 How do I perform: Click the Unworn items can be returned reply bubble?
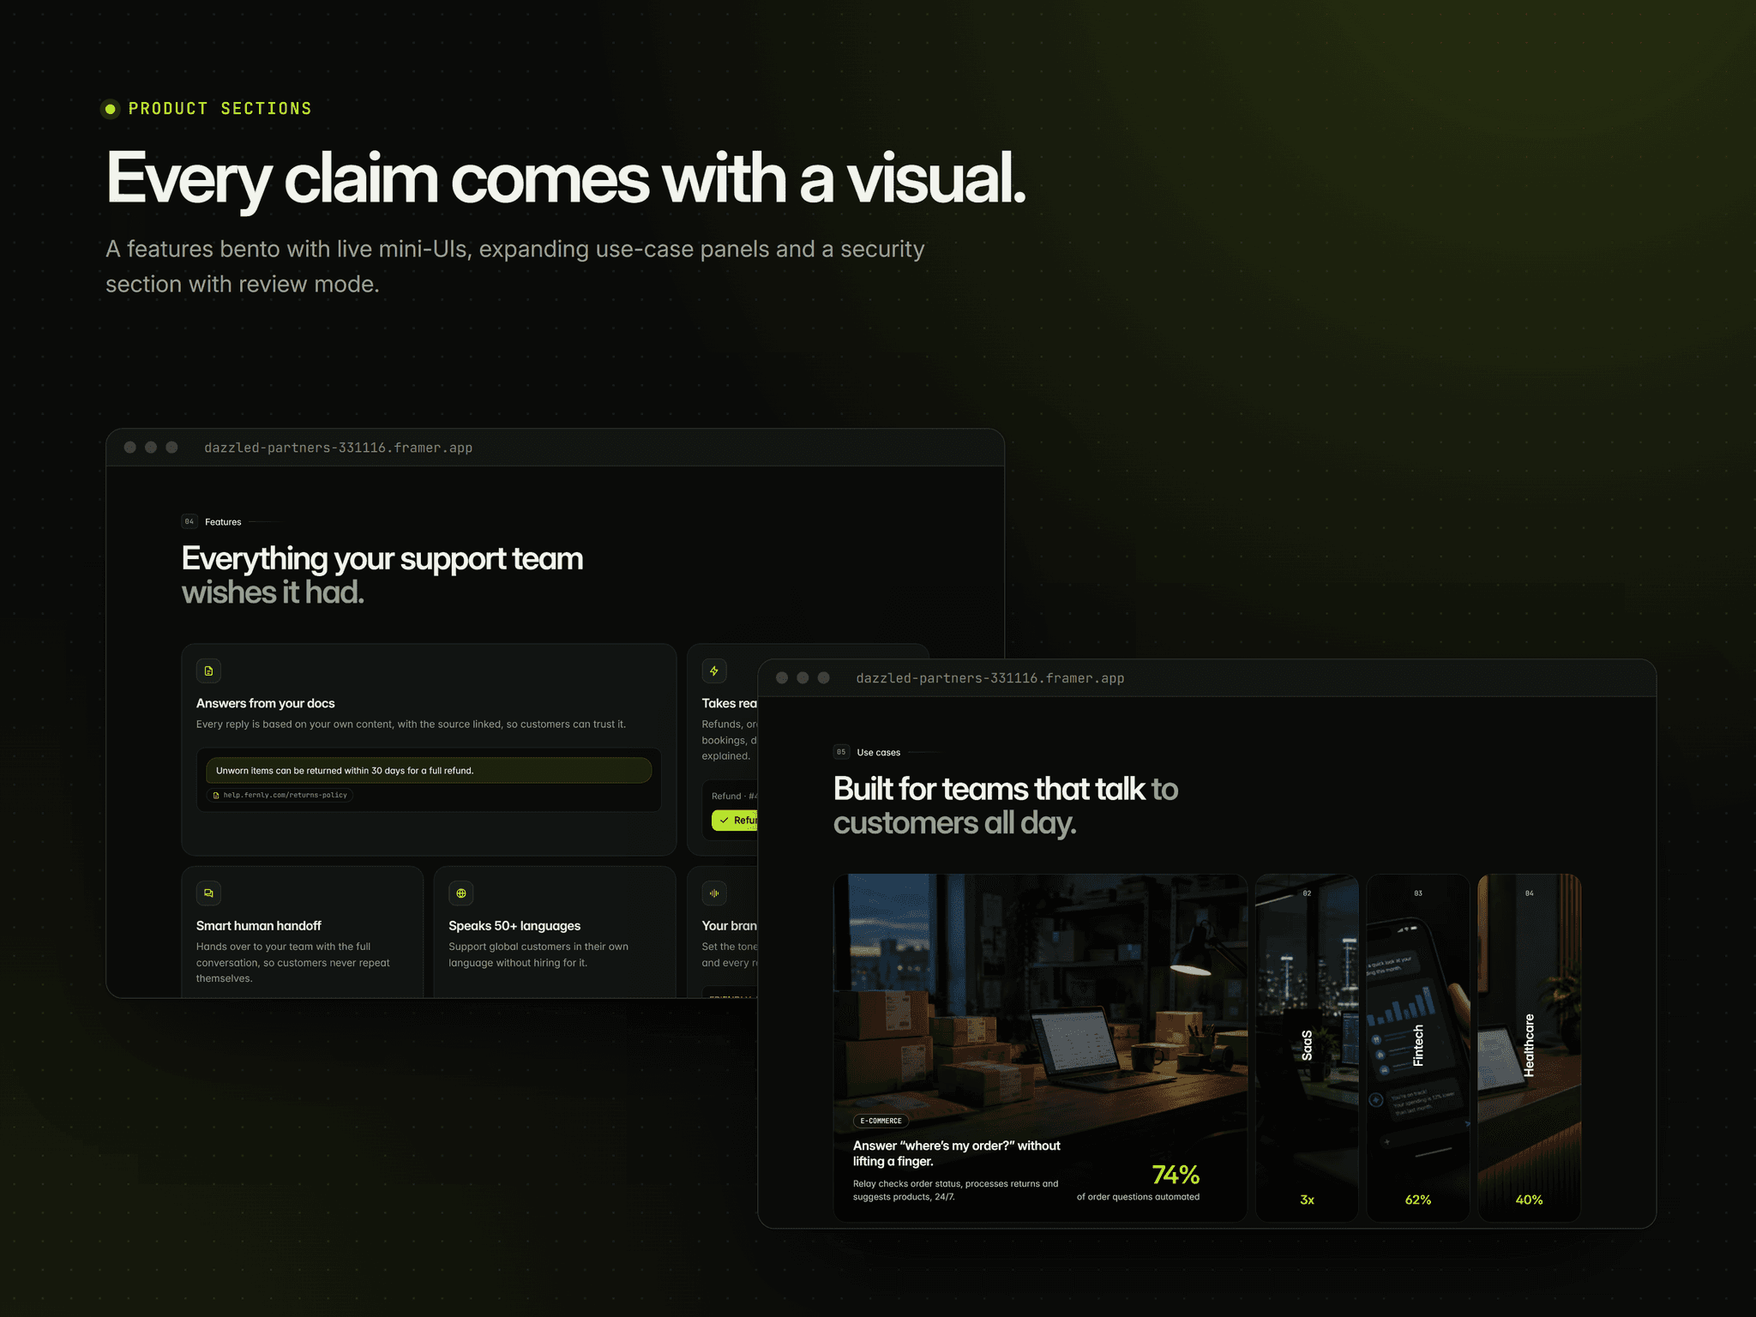(429, 770)
